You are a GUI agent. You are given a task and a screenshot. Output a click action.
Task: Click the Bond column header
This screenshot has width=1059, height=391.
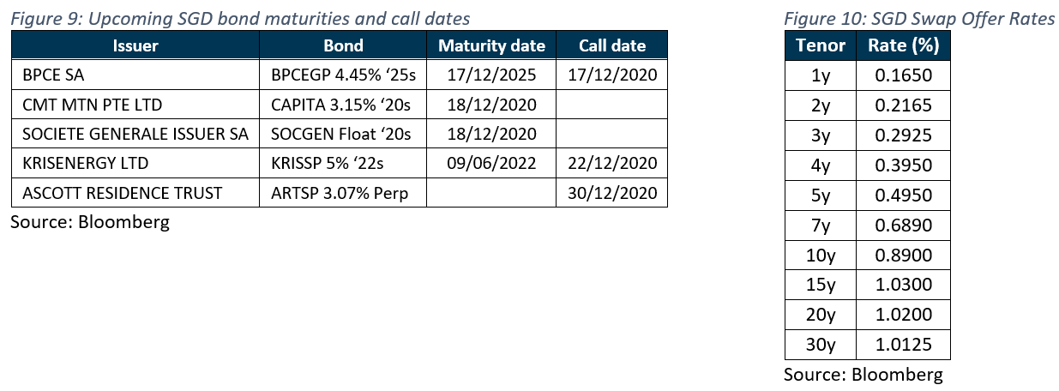344,45
